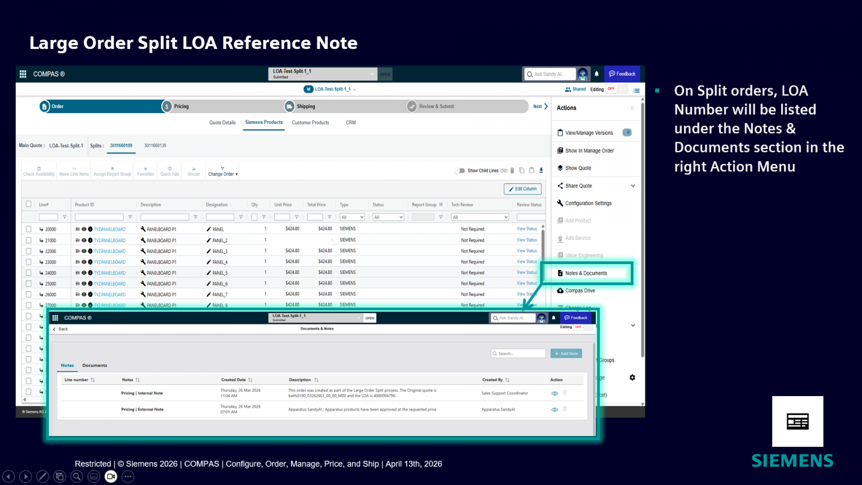Switch to Customer Products tab
Image resolution: width=862 pixels, height=485 pixels.
pyautogui.click(x=310, y=123)
